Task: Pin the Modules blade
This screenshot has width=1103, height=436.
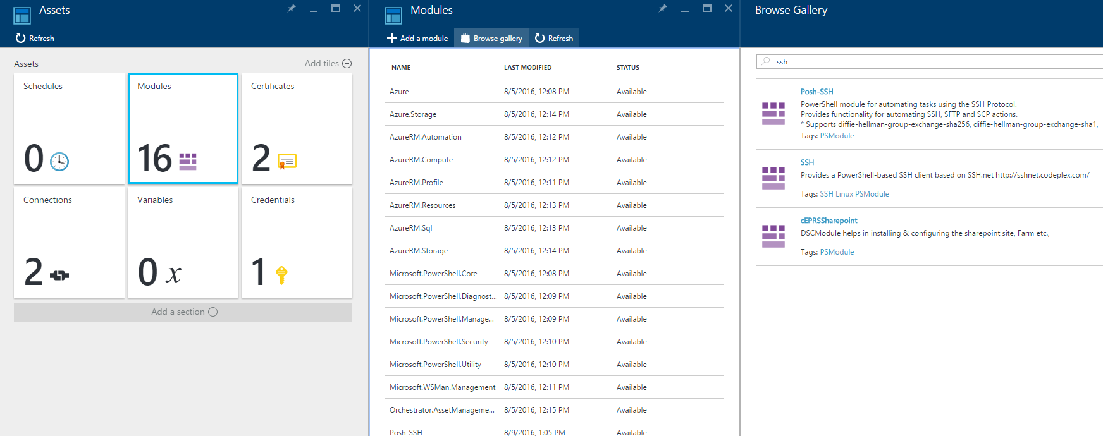Action: pyautogui.click(x=663, y=9)
